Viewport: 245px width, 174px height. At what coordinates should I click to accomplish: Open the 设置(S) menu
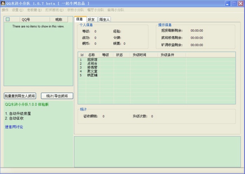[x=18, y=10]
